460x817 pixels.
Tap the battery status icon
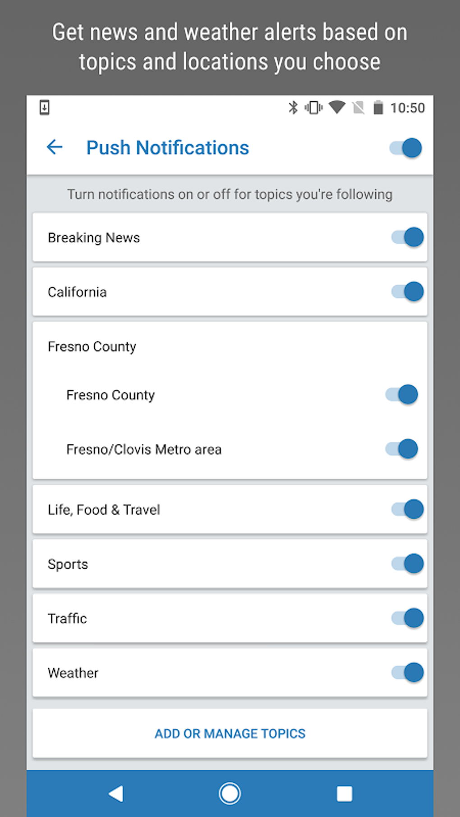tap(378, 108)
